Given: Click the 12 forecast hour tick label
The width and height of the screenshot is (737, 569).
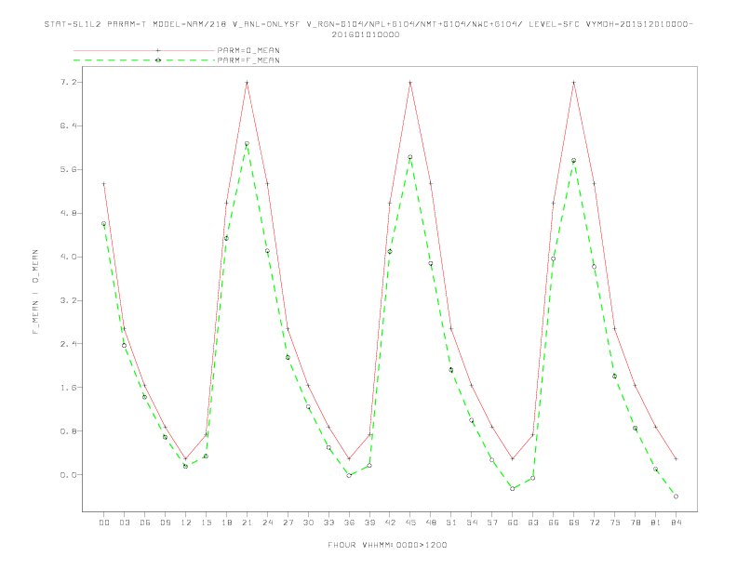Looking at the screenshot, I should tap(186, 523).
